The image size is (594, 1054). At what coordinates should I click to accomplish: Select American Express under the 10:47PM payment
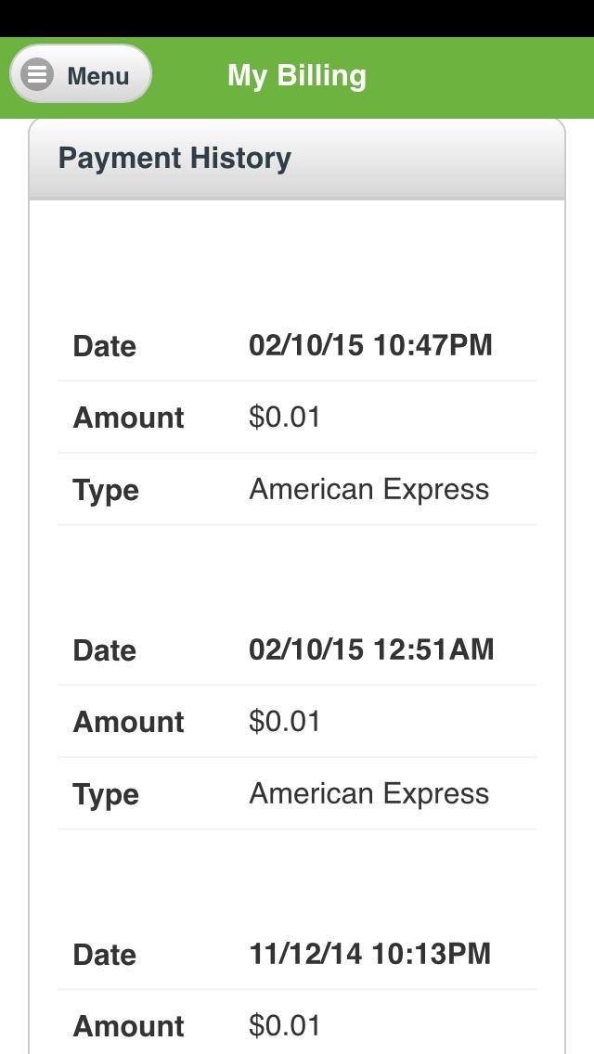[x=368, y=489]
